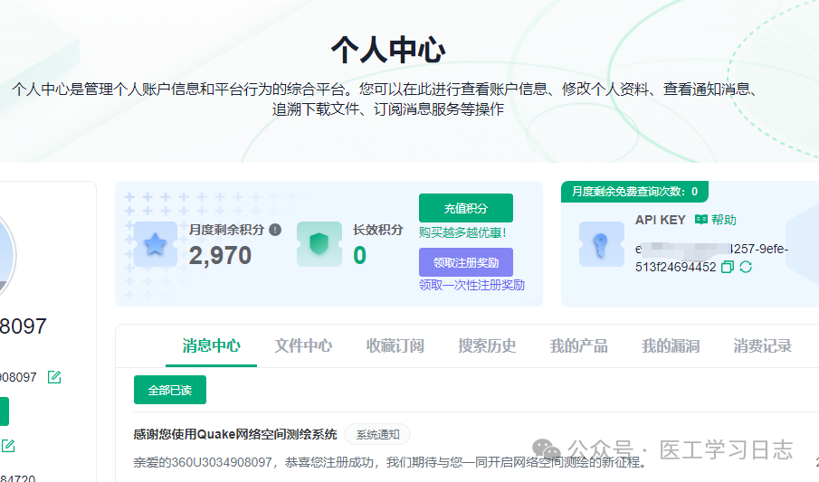Copy the API key with copy icon
Image resolution: width=819 pixels, height=482 pixels.
[x=727, y=267]
